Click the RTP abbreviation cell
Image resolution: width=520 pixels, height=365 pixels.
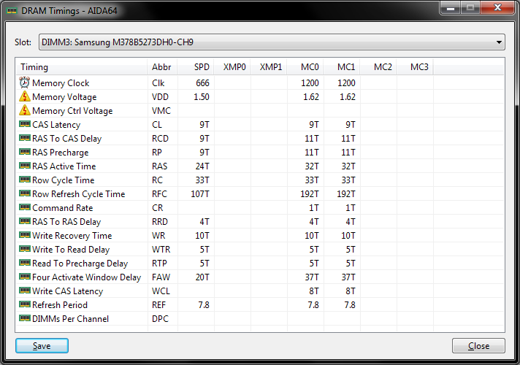pyautogui.click(x=159, y=264)
